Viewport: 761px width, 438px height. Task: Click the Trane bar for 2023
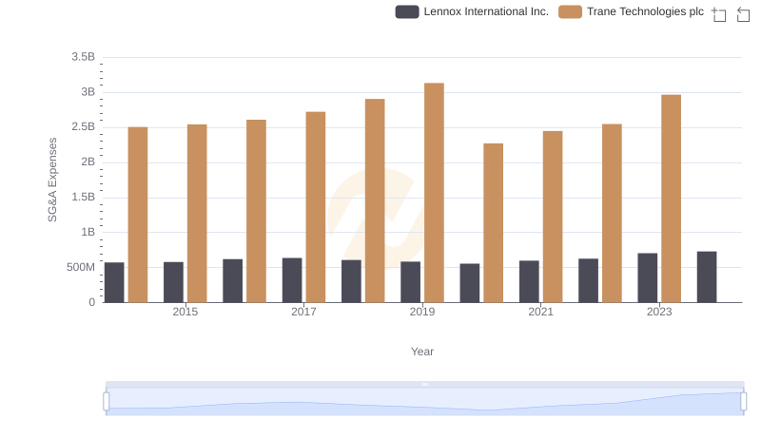671,199
